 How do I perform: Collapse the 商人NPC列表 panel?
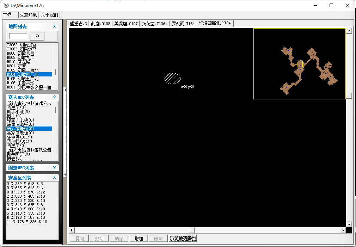coord(54,97)
